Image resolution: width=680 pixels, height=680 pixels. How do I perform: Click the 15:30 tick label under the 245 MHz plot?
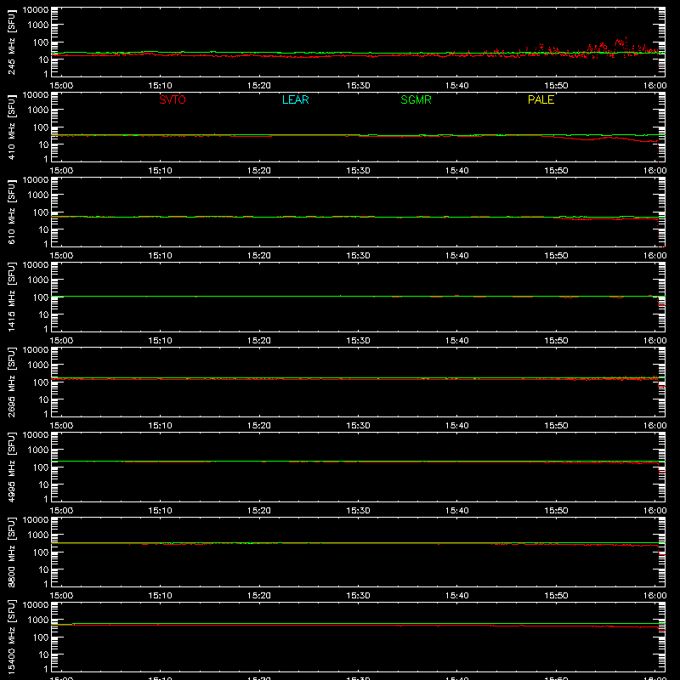pyautogui.click(x=358, y=86)
